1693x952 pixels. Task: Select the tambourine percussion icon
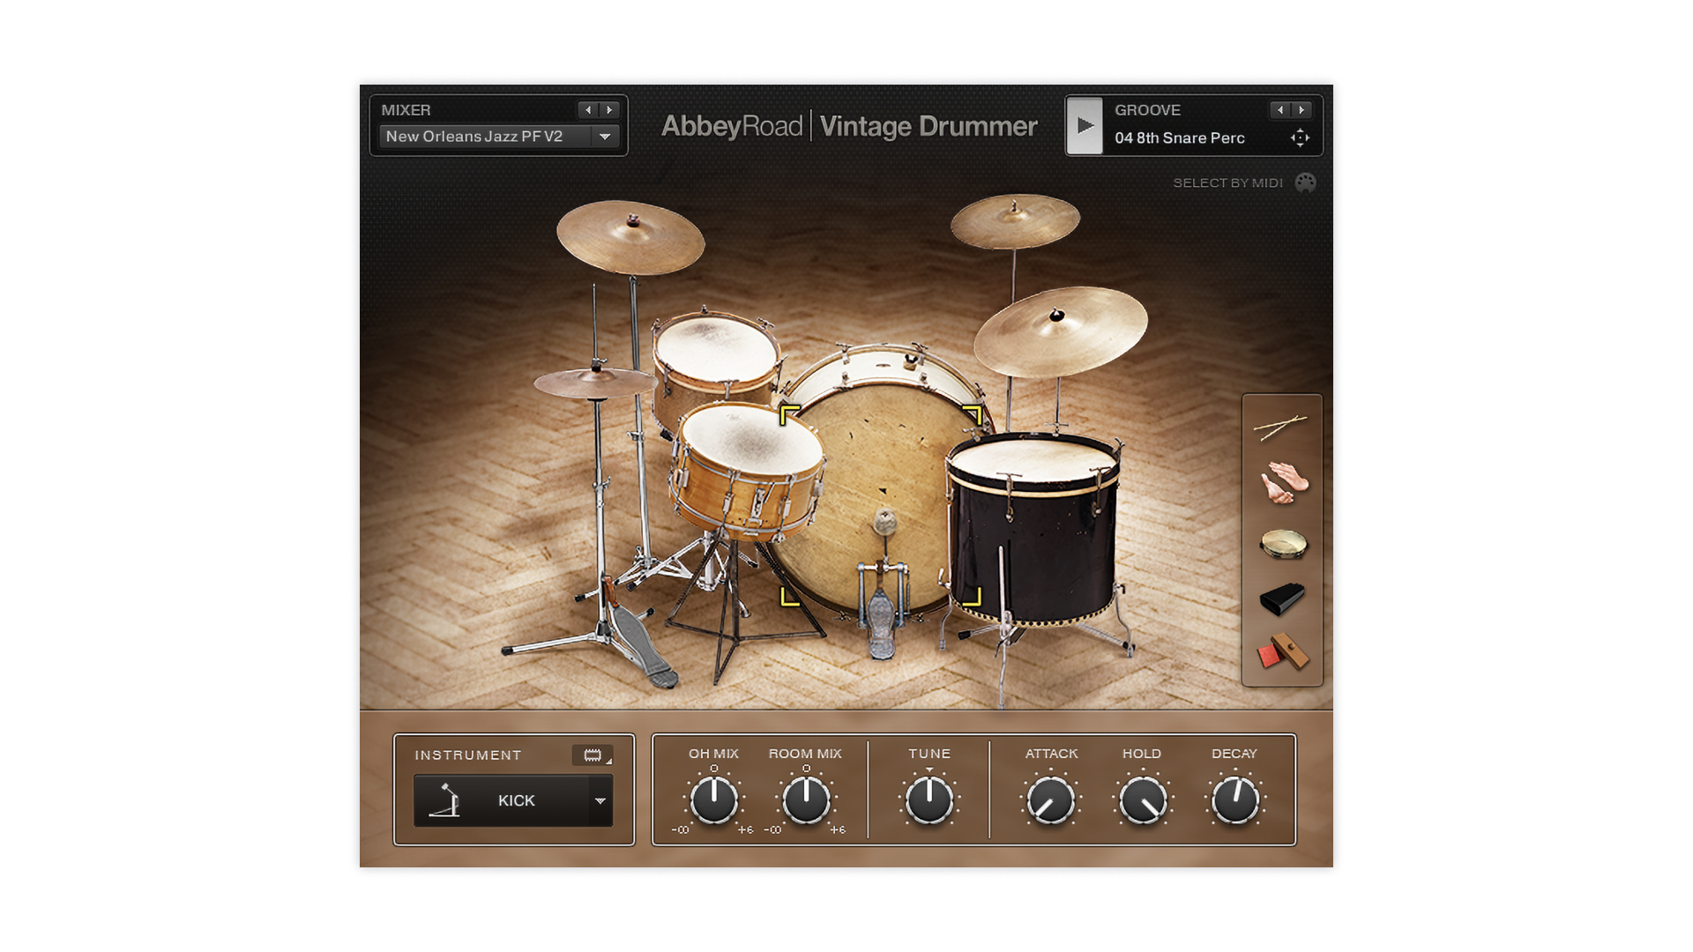coord(1284,543)
